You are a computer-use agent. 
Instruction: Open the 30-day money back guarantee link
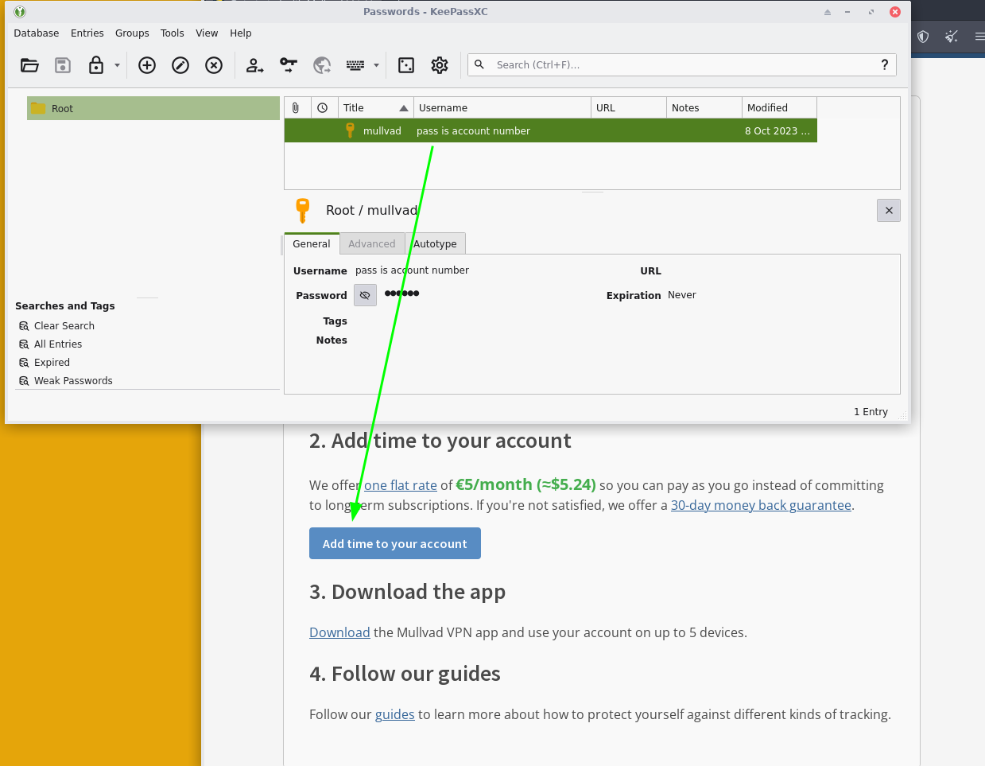point(761,505)
